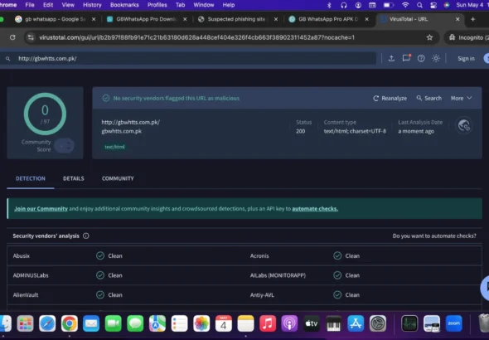
Task: Open Control Center icon in menu bar
Action: coord(433,5)
